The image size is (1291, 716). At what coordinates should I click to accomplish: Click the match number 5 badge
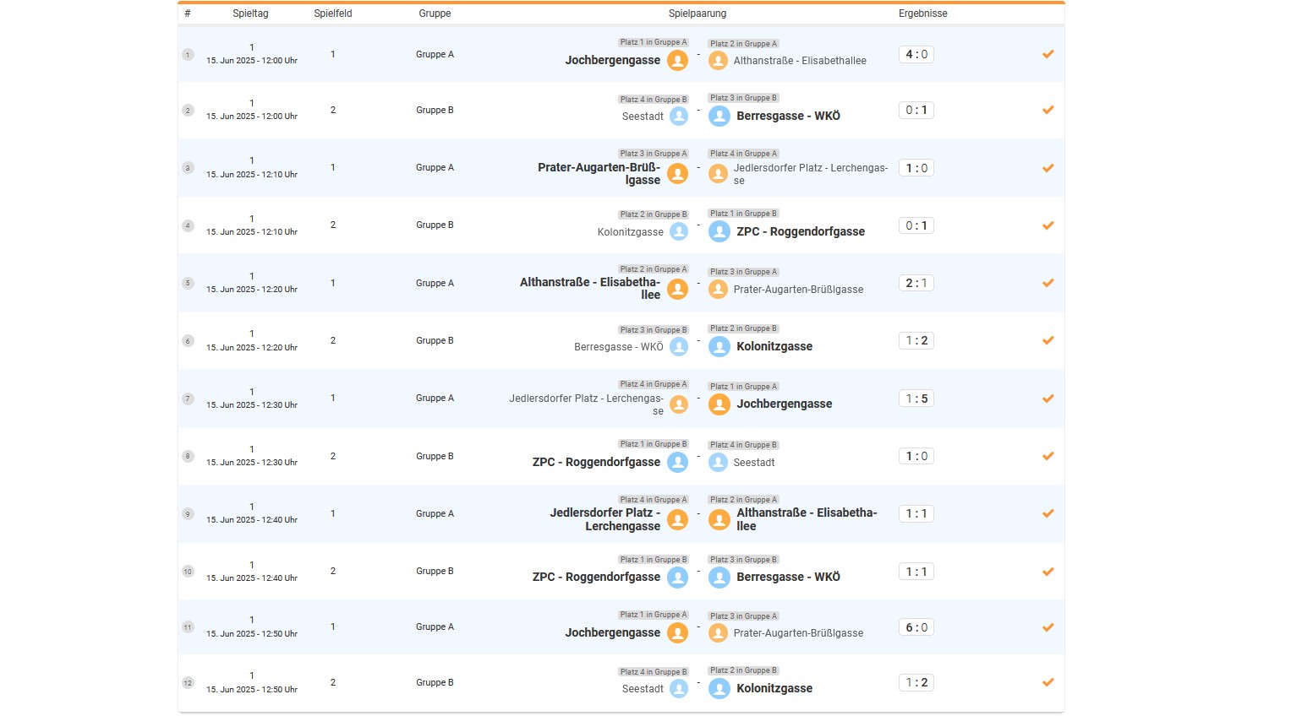tap(188, 283)
